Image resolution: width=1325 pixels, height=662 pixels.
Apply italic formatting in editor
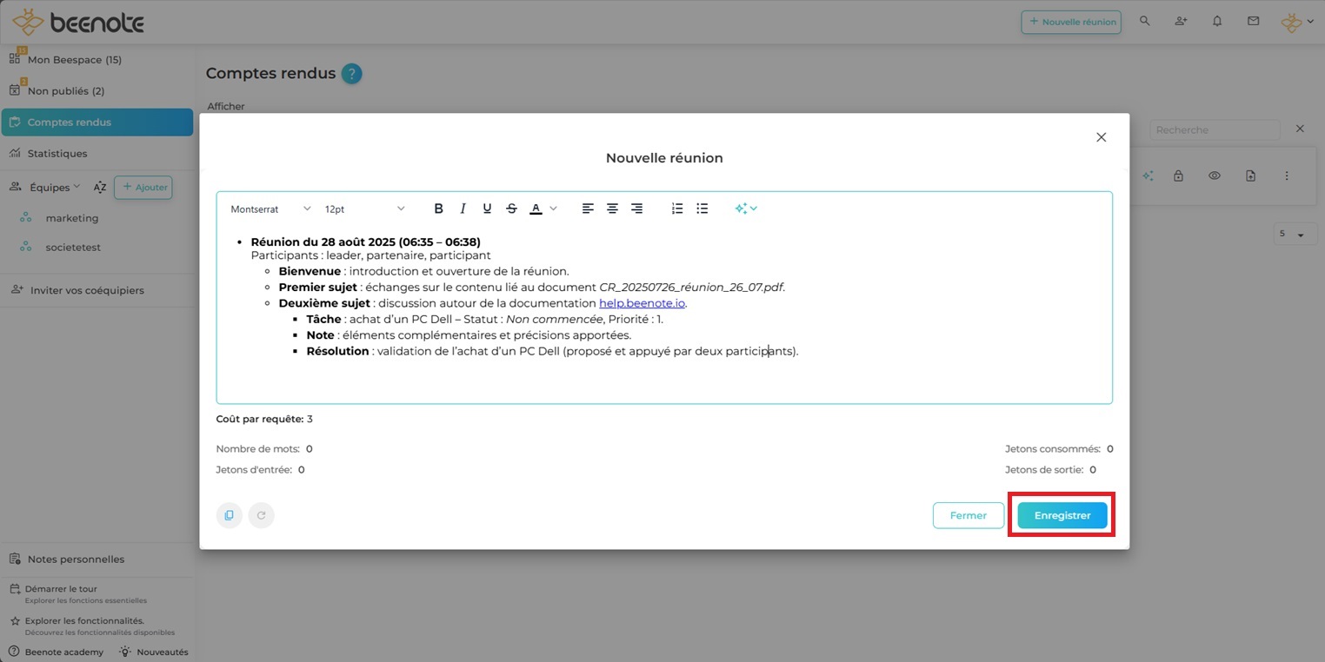click(463, 209)
